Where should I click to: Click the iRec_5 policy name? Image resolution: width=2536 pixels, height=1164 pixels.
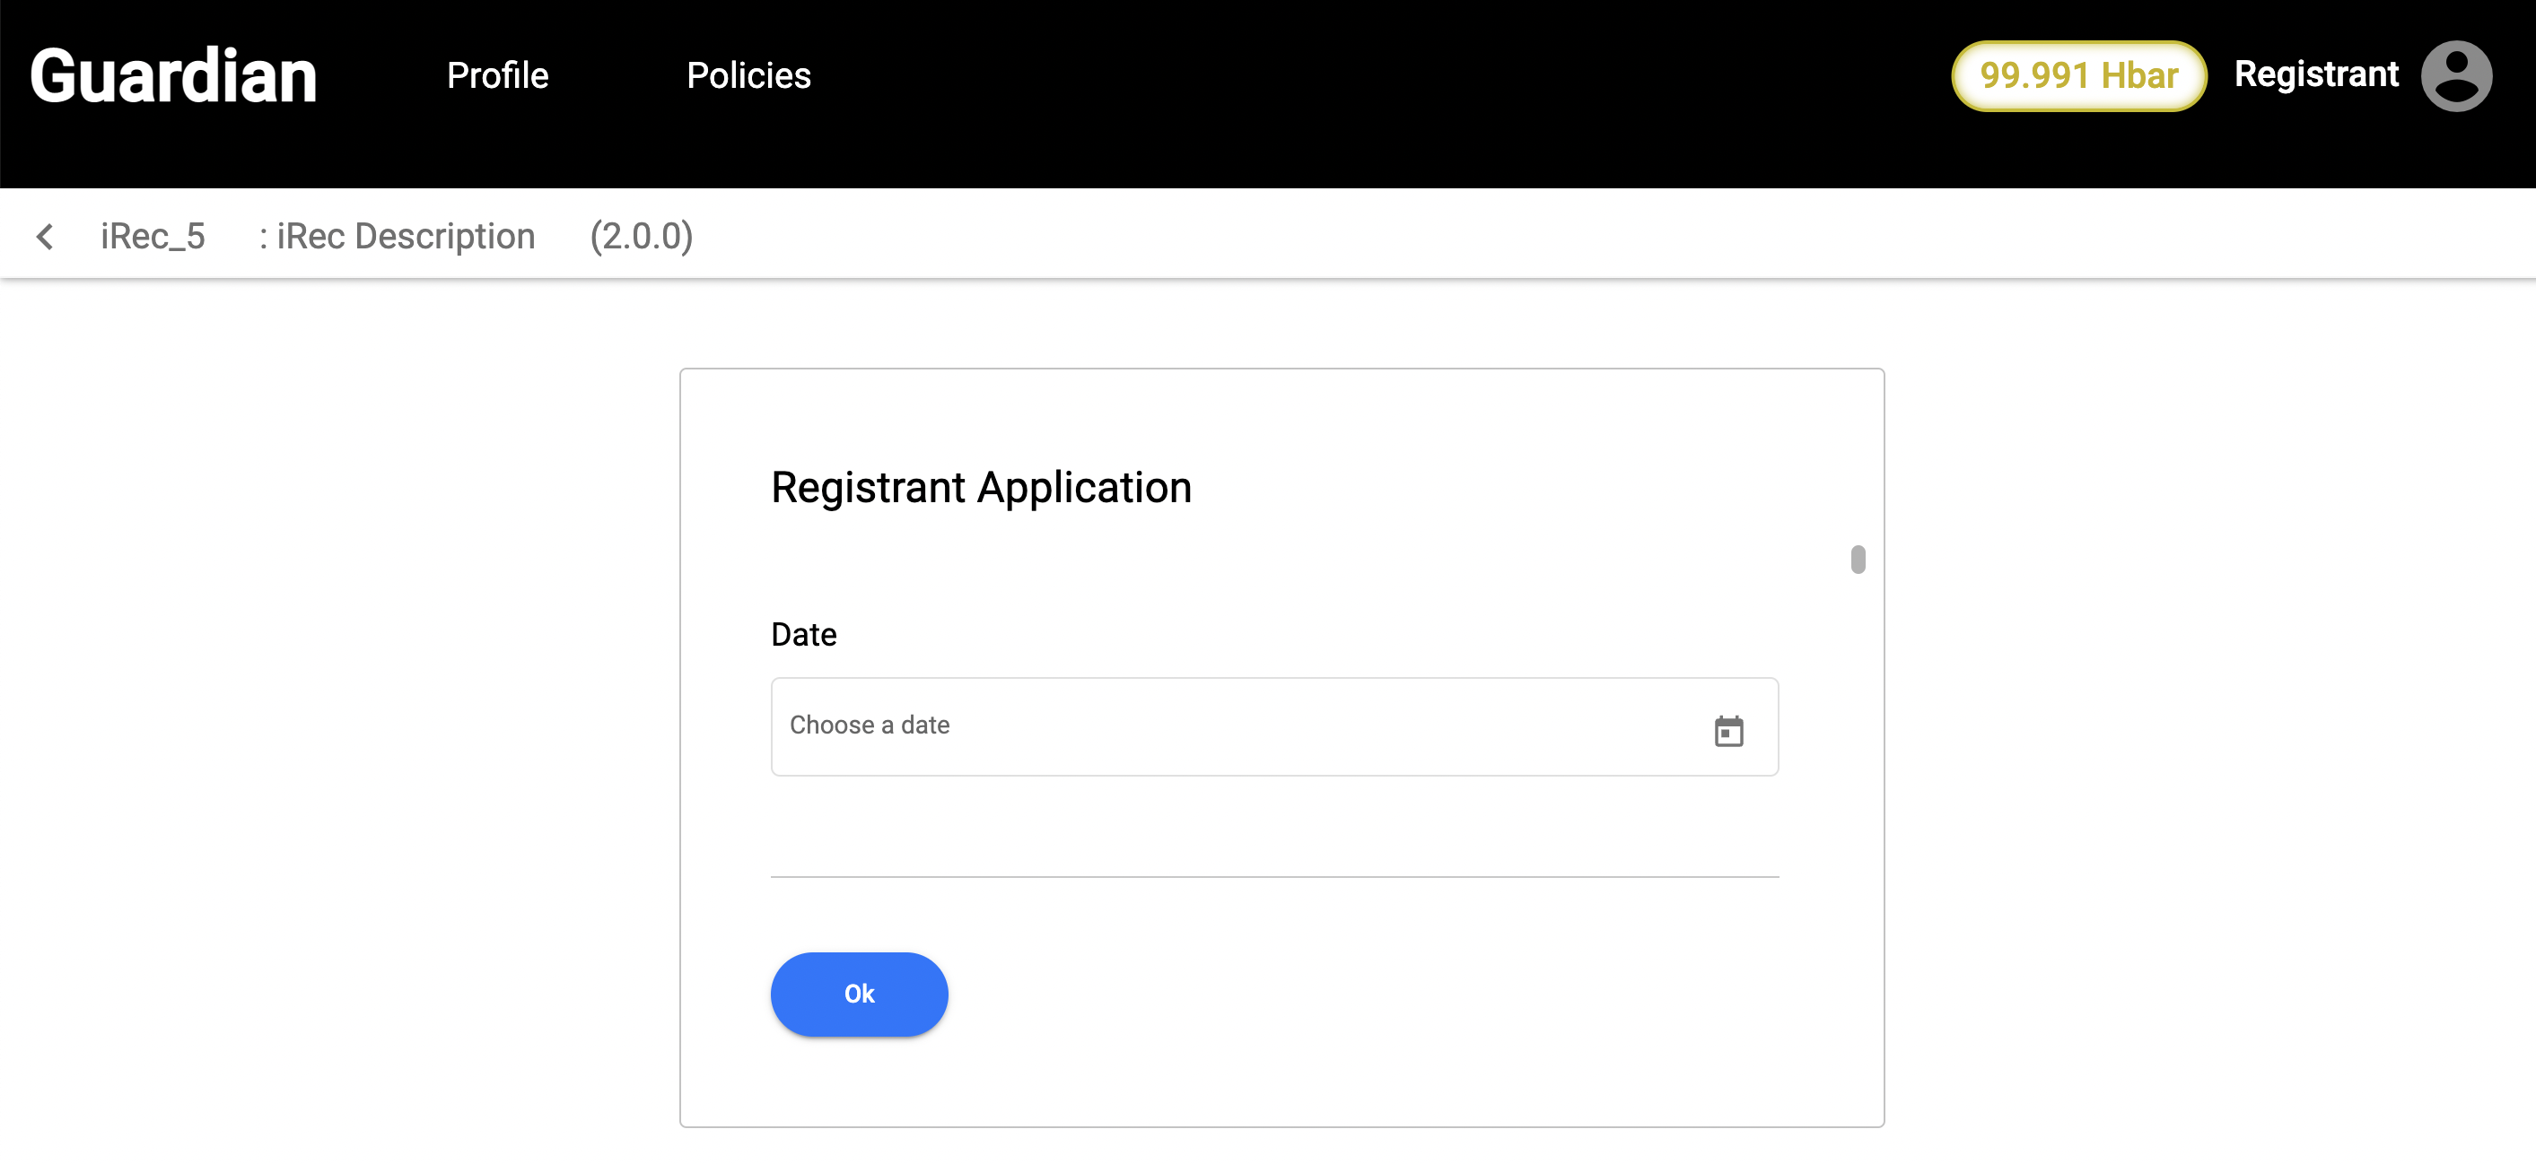153,236
